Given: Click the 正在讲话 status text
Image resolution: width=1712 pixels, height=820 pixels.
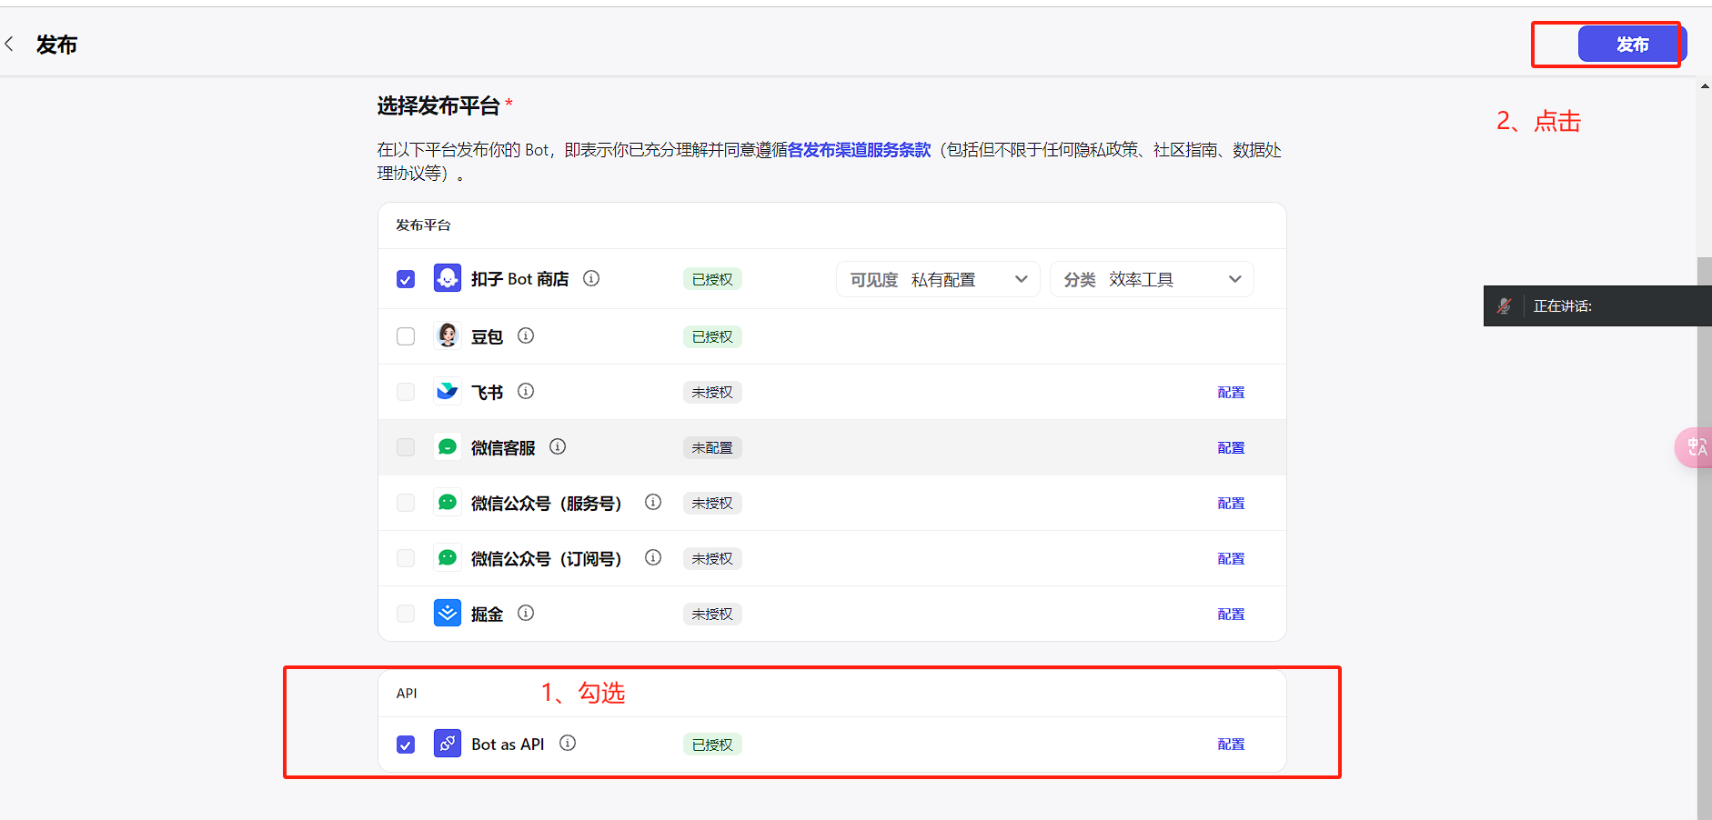Looking at the screenshot, I should coord(1563,305).
